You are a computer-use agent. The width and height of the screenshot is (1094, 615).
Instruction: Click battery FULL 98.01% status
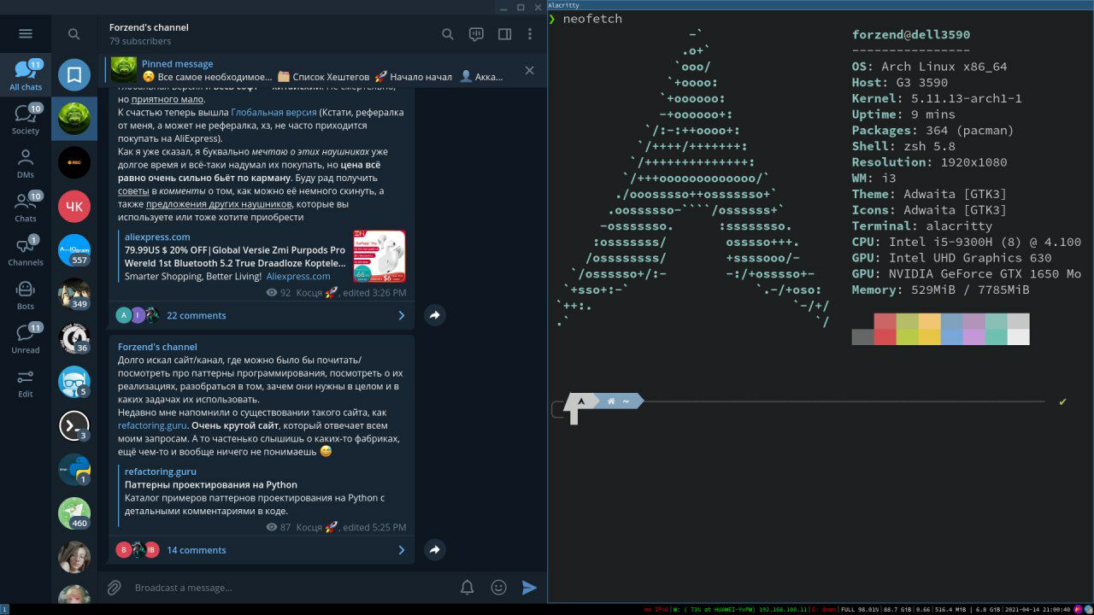[x=860, y=609]
